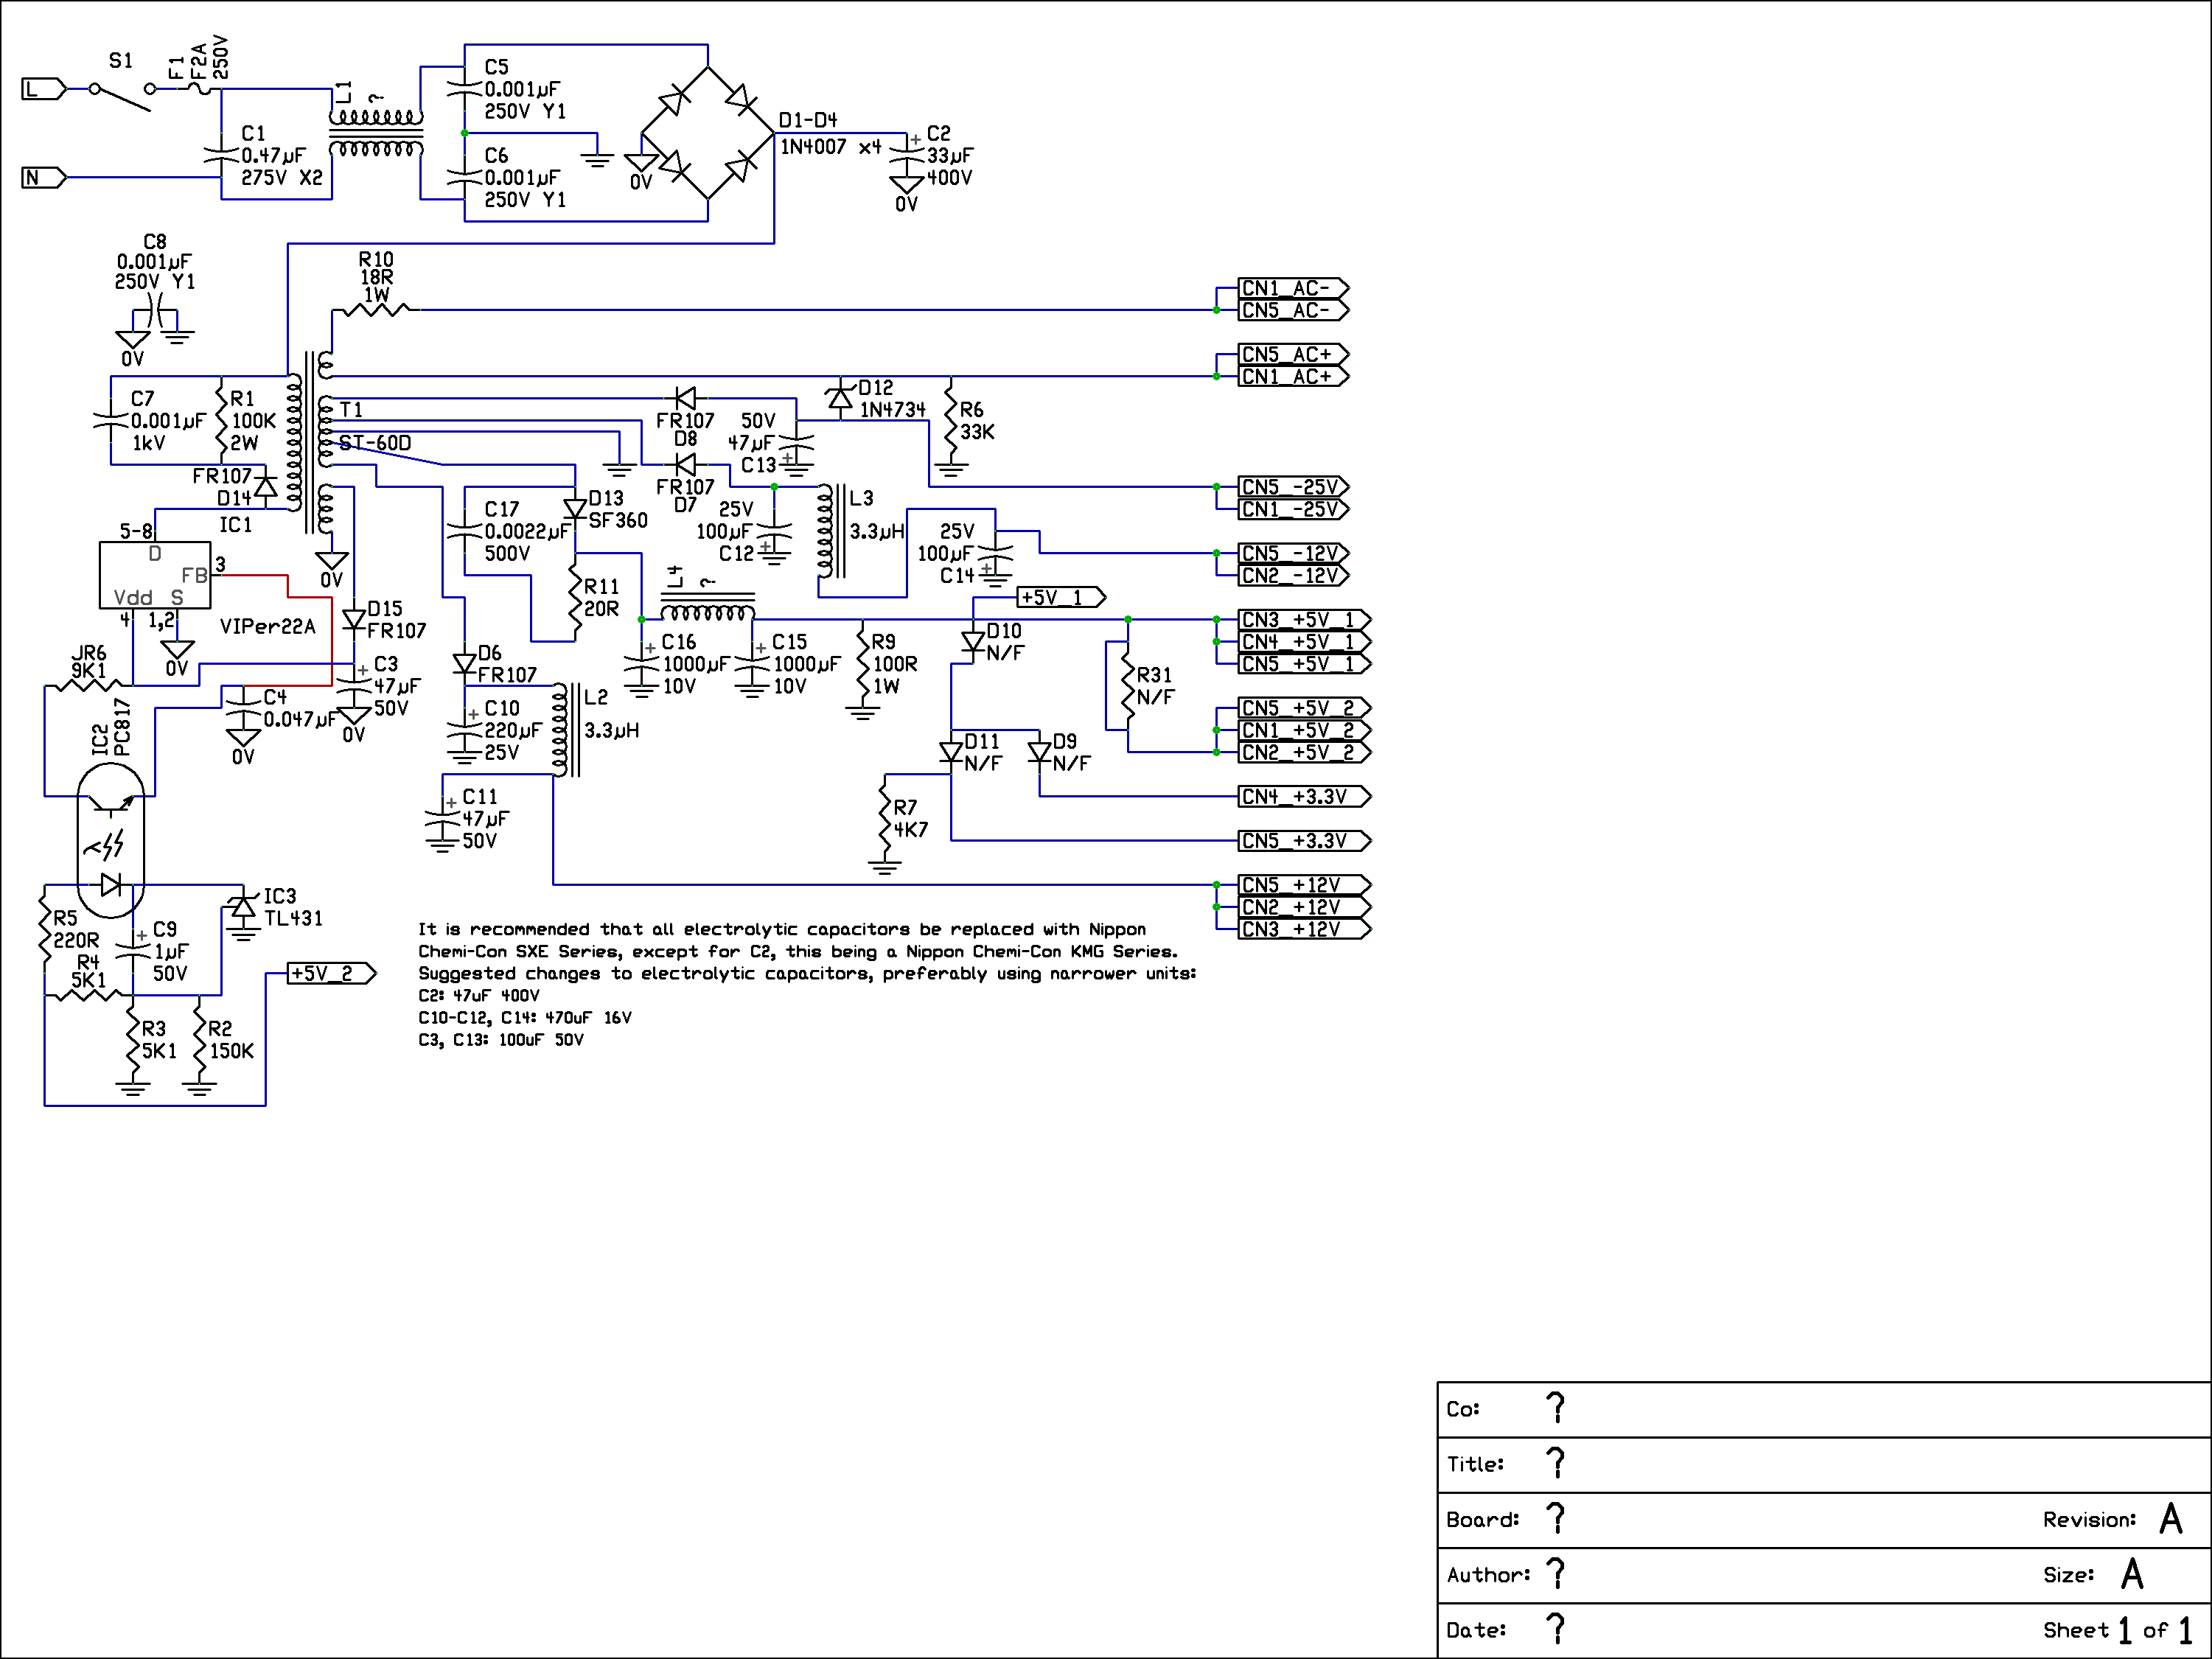Select the C11 47µF 50V capacitor
This screenshot has width=2212, height=1659.
pos(442,818)
